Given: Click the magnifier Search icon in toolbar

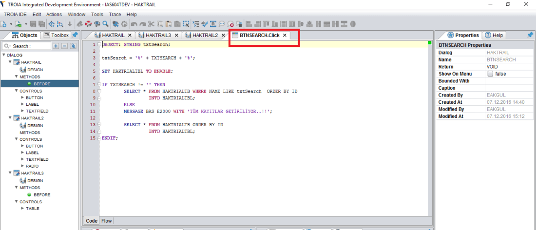Looking at the screenshot, I should tap(105, 24).
